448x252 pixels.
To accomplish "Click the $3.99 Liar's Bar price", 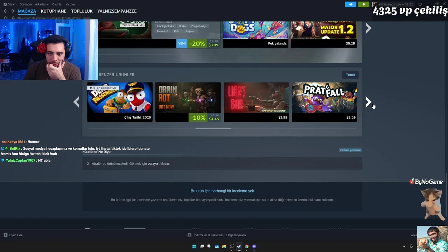I will (283, 117).
